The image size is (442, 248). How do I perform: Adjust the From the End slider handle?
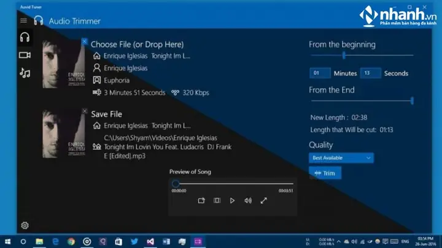[x=412, y=100]
